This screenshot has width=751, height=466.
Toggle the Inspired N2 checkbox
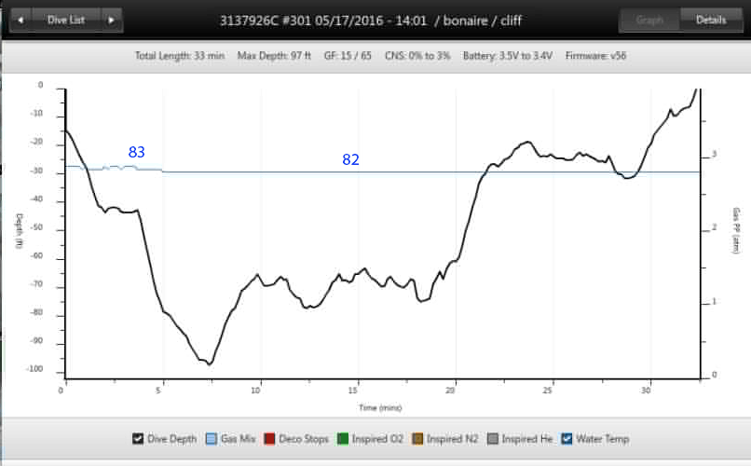(x=419, y=439)
